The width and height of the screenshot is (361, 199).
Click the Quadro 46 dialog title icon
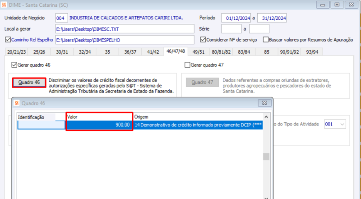click(x=17, y=103)
